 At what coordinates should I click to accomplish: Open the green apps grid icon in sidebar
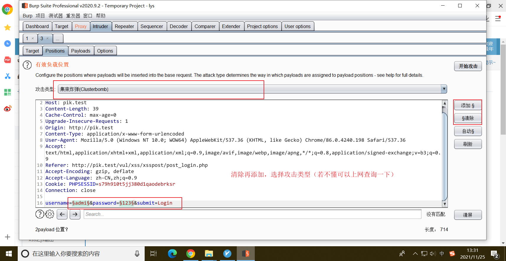(x=8, y=92)
